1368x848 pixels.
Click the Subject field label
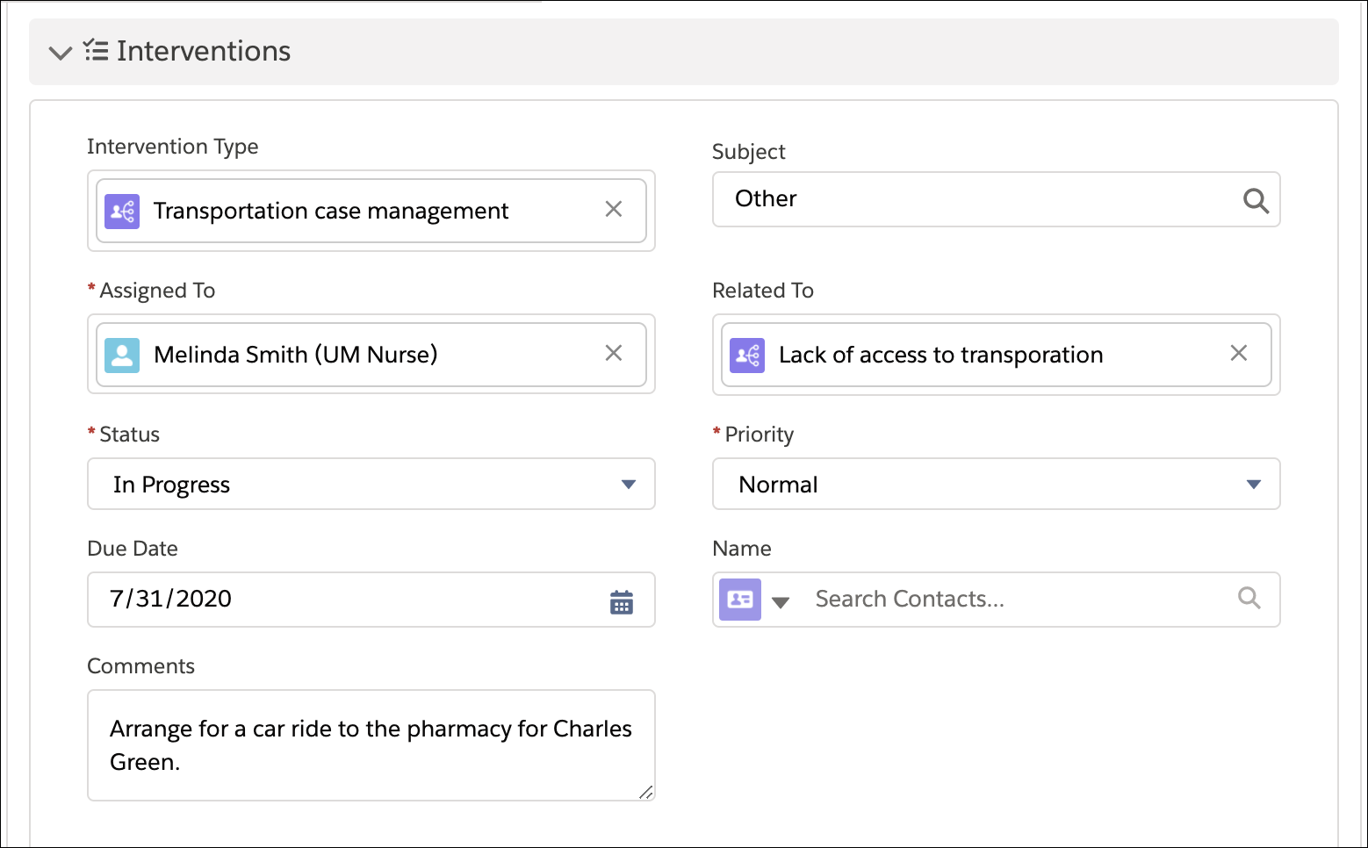(749, 152)
